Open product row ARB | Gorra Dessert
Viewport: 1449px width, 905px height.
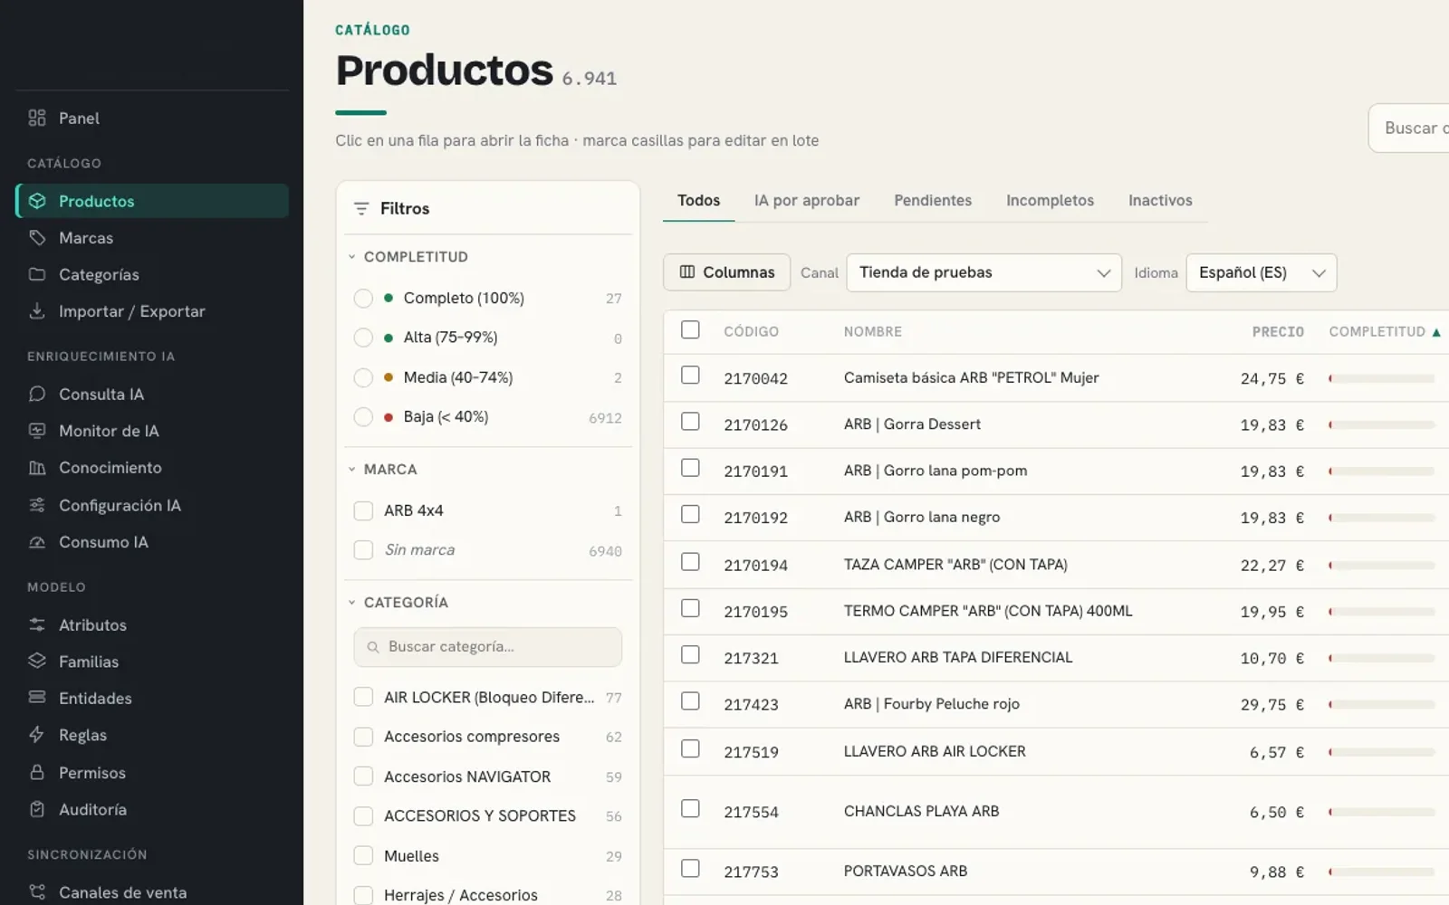(x=1056, y=424)
